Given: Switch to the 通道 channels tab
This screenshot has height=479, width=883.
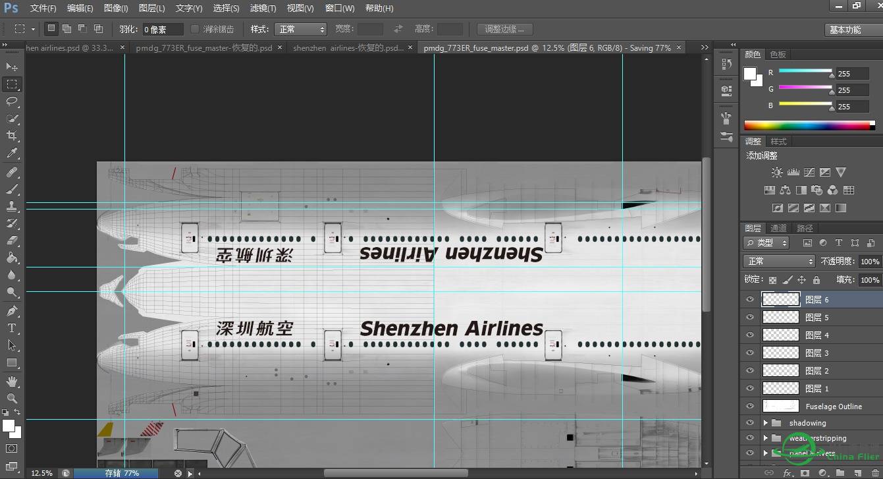Looking at the screenshot, I should [778, 228].
